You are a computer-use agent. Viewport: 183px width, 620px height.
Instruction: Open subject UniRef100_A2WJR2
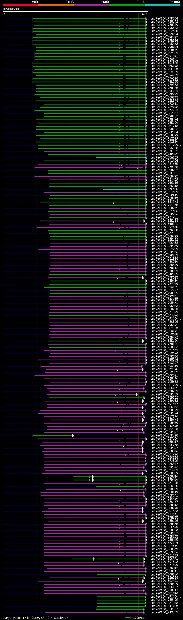164,22
